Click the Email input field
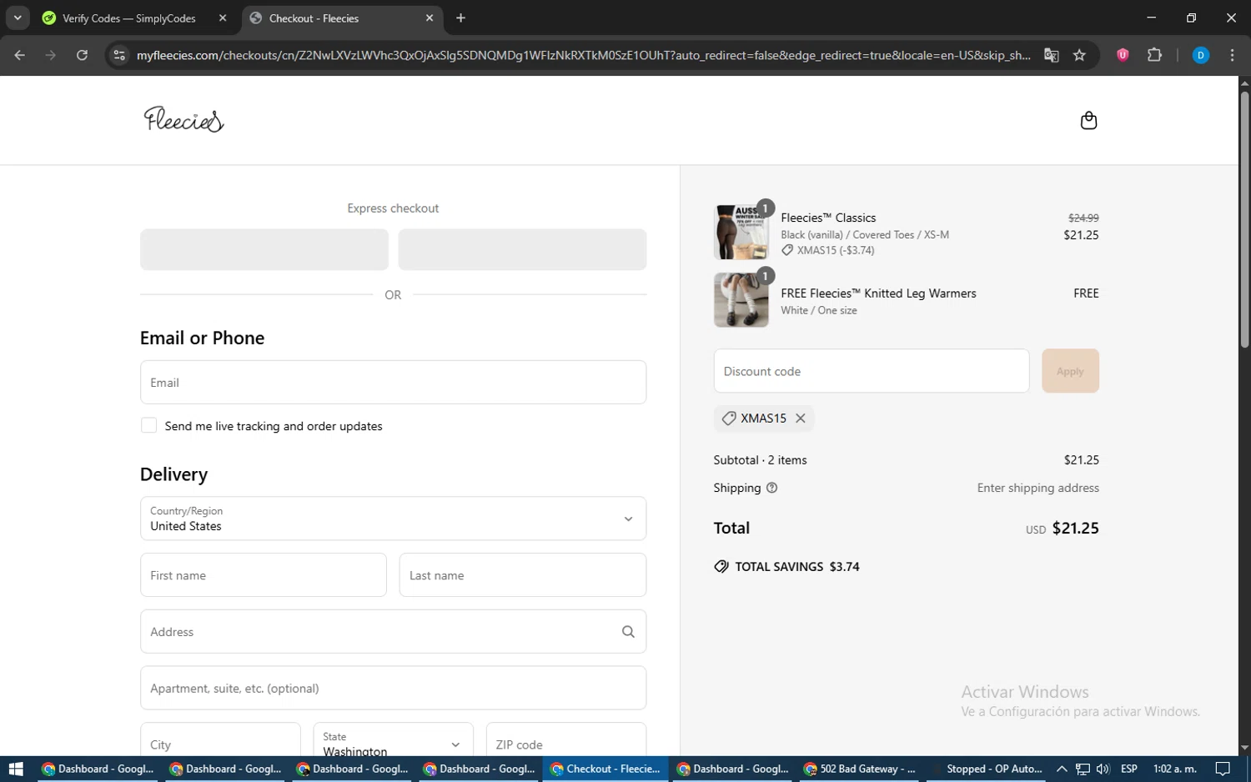This screenshot has height=782, width=1251. 393,383
